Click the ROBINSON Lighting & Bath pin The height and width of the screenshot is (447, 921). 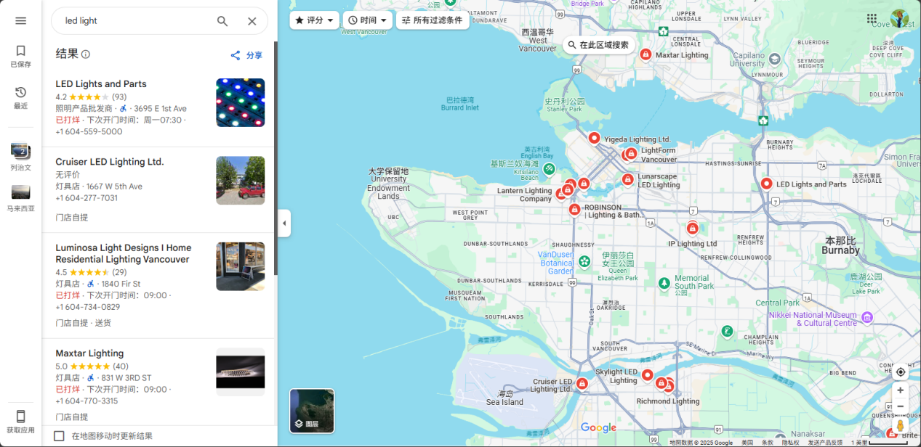click(x=574, y=210)
